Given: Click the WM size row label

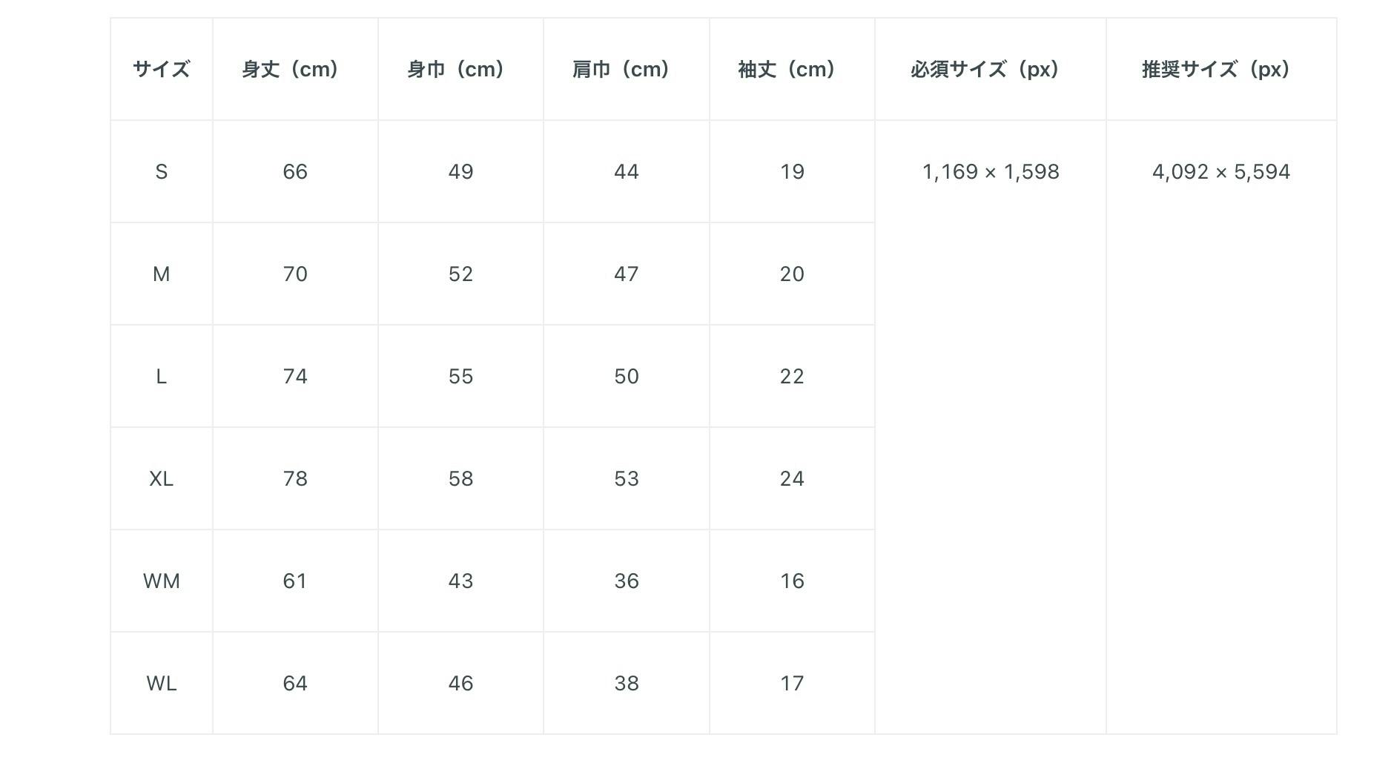Looking at the screenshot, I should (x=161, y=581).
